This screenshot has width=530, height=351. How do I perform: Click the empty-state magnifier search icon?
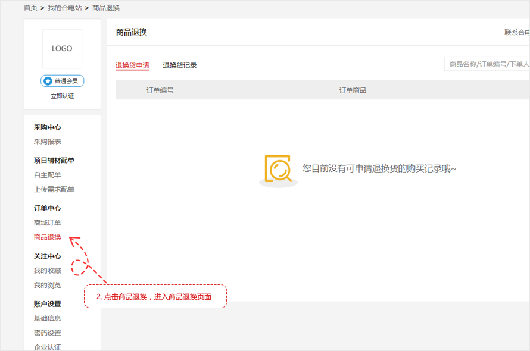pyautogui.click(x=278, y=169)
